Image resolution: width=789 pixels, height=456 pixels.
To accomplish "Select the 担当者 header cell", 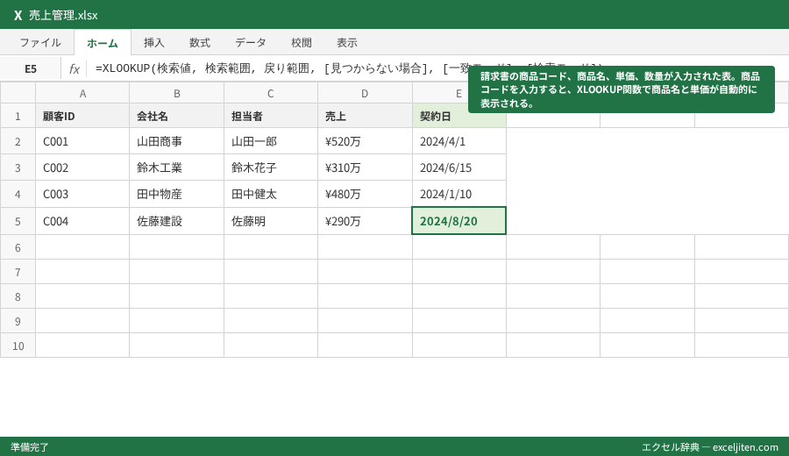I will 271,116.
